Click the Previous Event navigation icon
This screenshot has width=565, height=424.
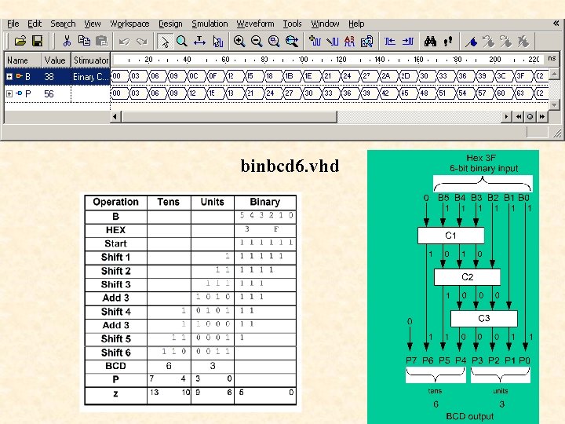[x=389, y=41]
